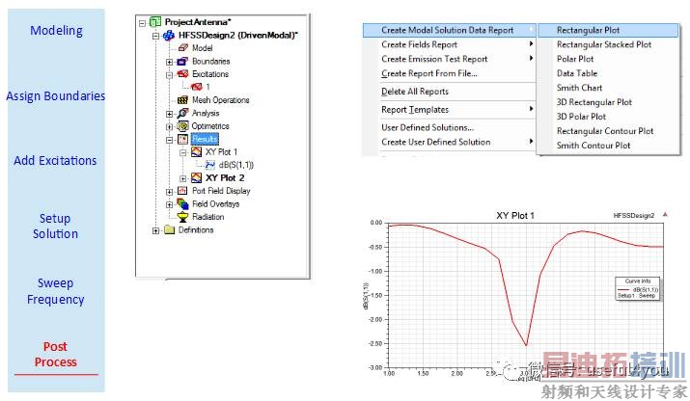Select 3D Polar Plot

pyautogui.click(x=609, y=117)
